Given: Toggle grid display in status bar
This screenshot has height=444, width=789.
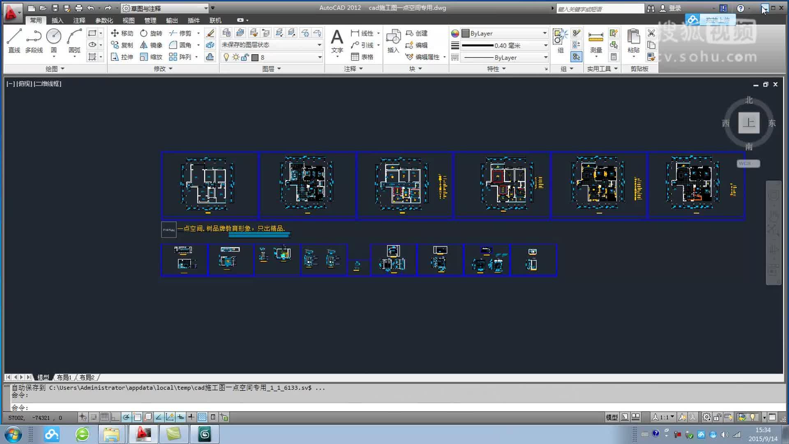Looking at the screenshot, I should [x=104, y=417].
